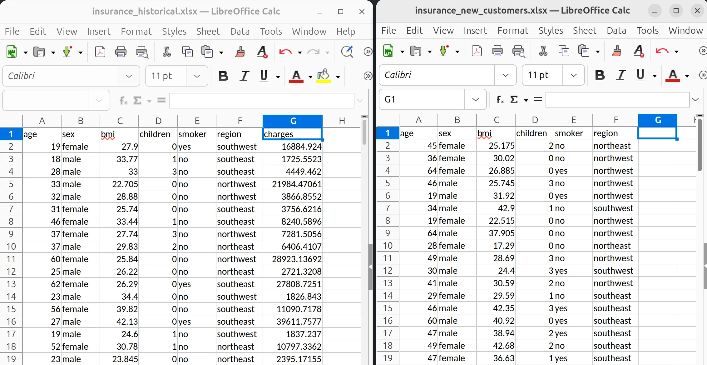Expand font name dropdown in historical window
This screenshot has width=707, height=365.
129,76
